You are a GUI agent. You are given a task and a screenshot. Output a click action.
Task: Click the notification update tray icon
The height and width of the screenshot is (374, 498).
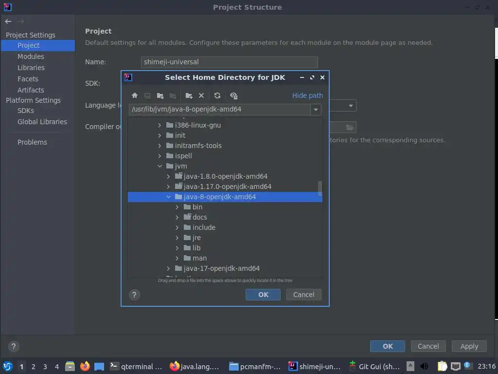pyautogui.click(x=467, y=366)
